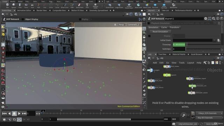This screenshot has width=224, height=126.
Task: Adjust the Substeps slider
Action: [x=203, y=49]
